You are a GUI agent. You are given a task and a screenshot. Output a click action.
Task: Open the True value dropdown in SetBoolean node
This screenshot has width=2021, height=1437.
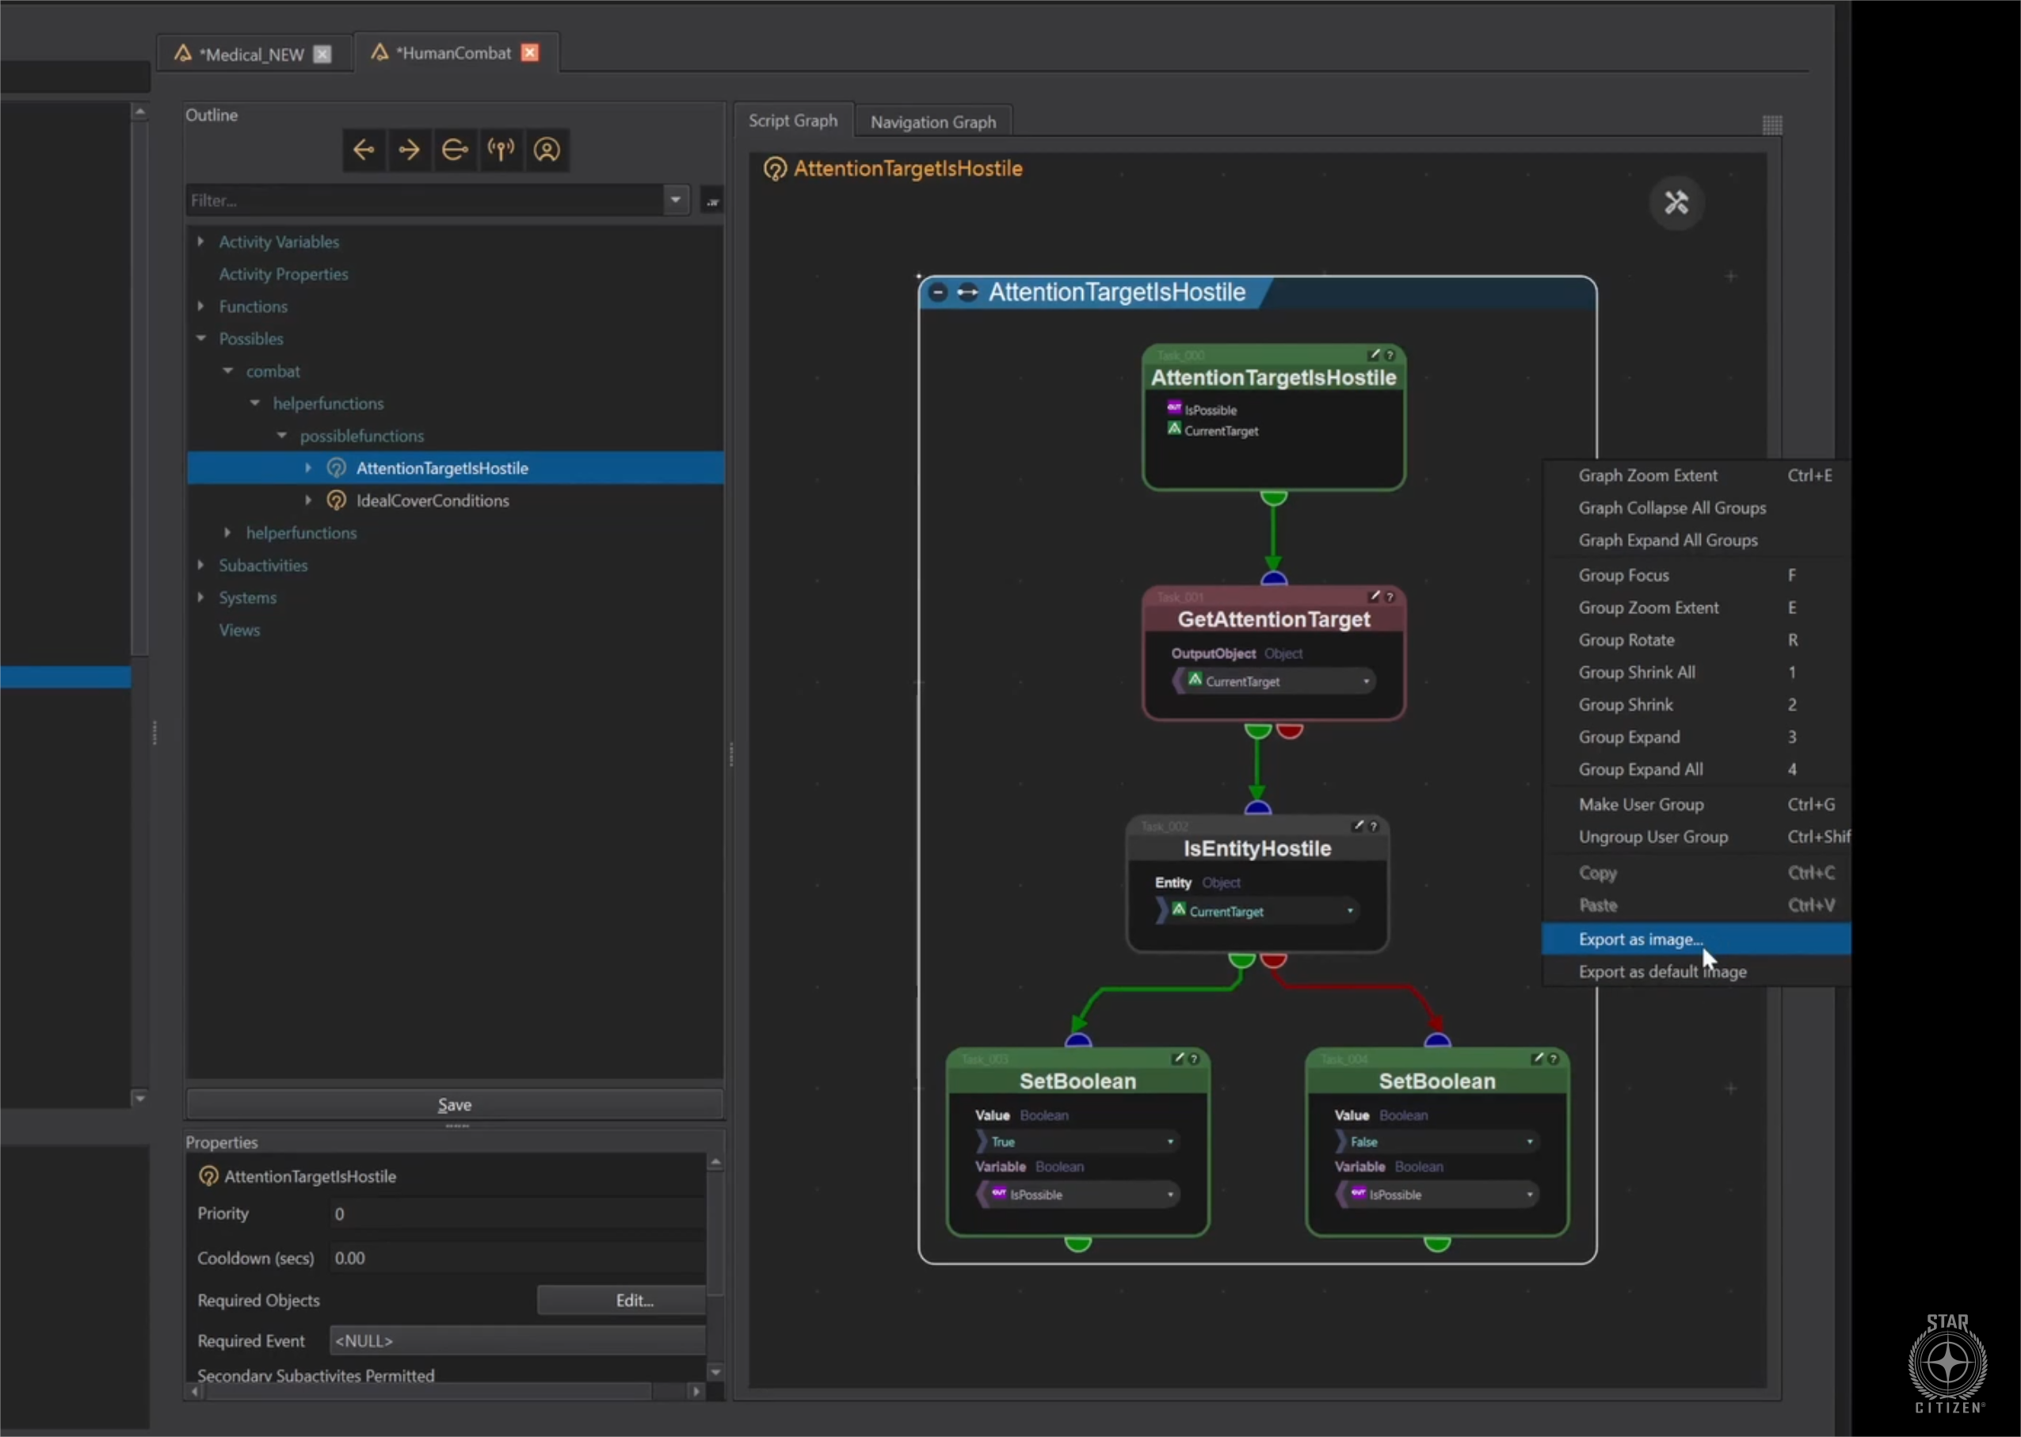pyautogui.click(x=1170, y=1142)
